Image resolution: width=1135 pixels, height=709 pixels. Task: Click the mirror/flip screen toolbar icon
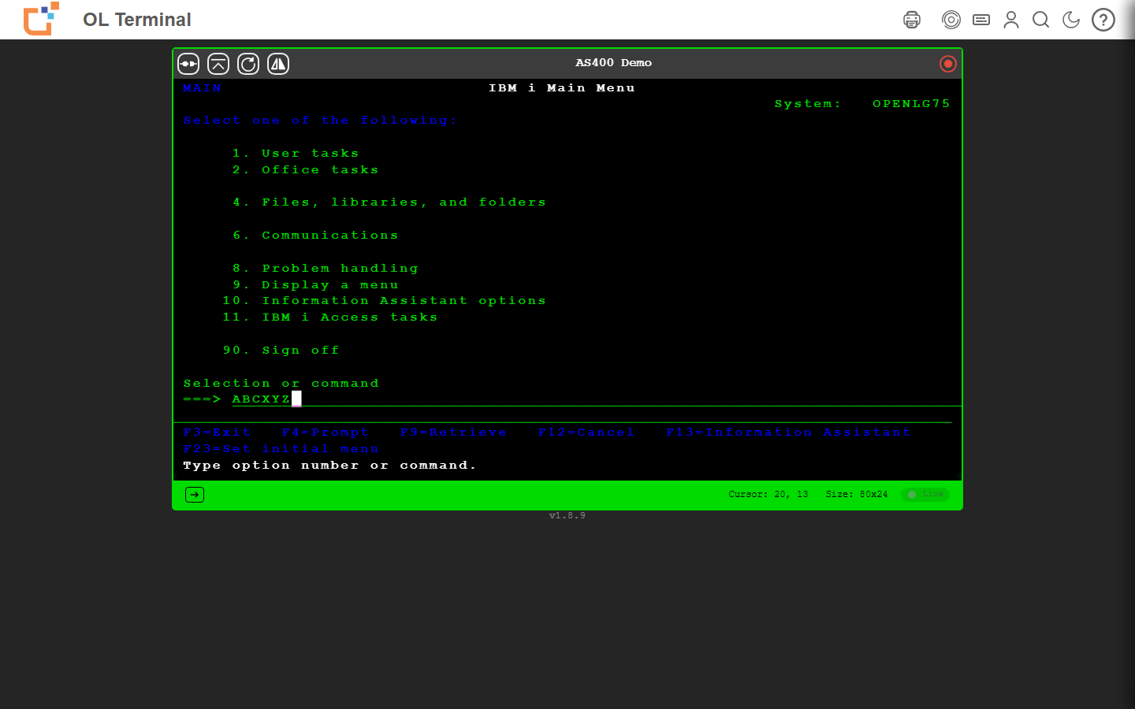pyautogui.click(x=278, y=64)
